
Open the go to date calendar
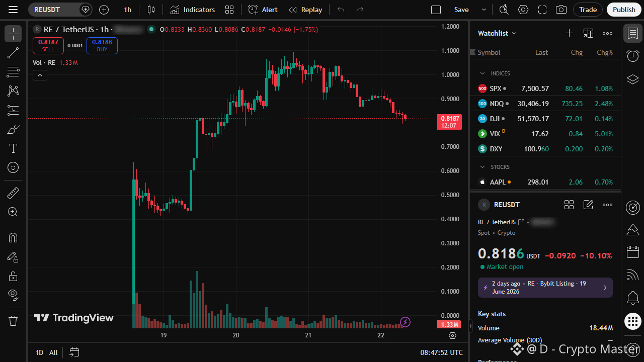[x=74, y=352]
